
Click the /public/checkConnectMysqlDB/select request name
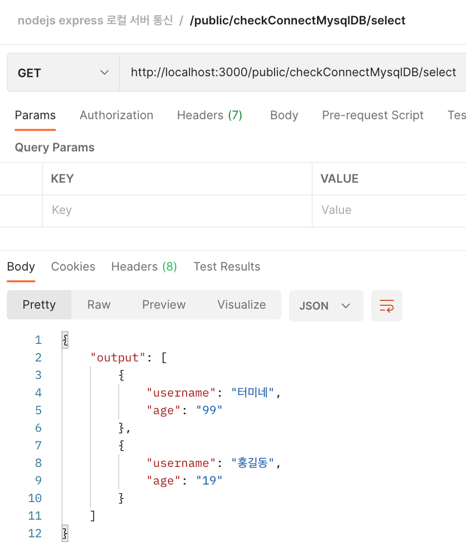tap(297, 20)
